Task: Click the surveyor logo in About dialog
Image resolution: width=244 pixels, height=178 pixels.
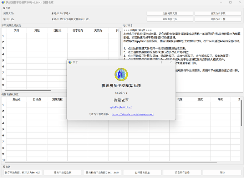Action: 121,74
